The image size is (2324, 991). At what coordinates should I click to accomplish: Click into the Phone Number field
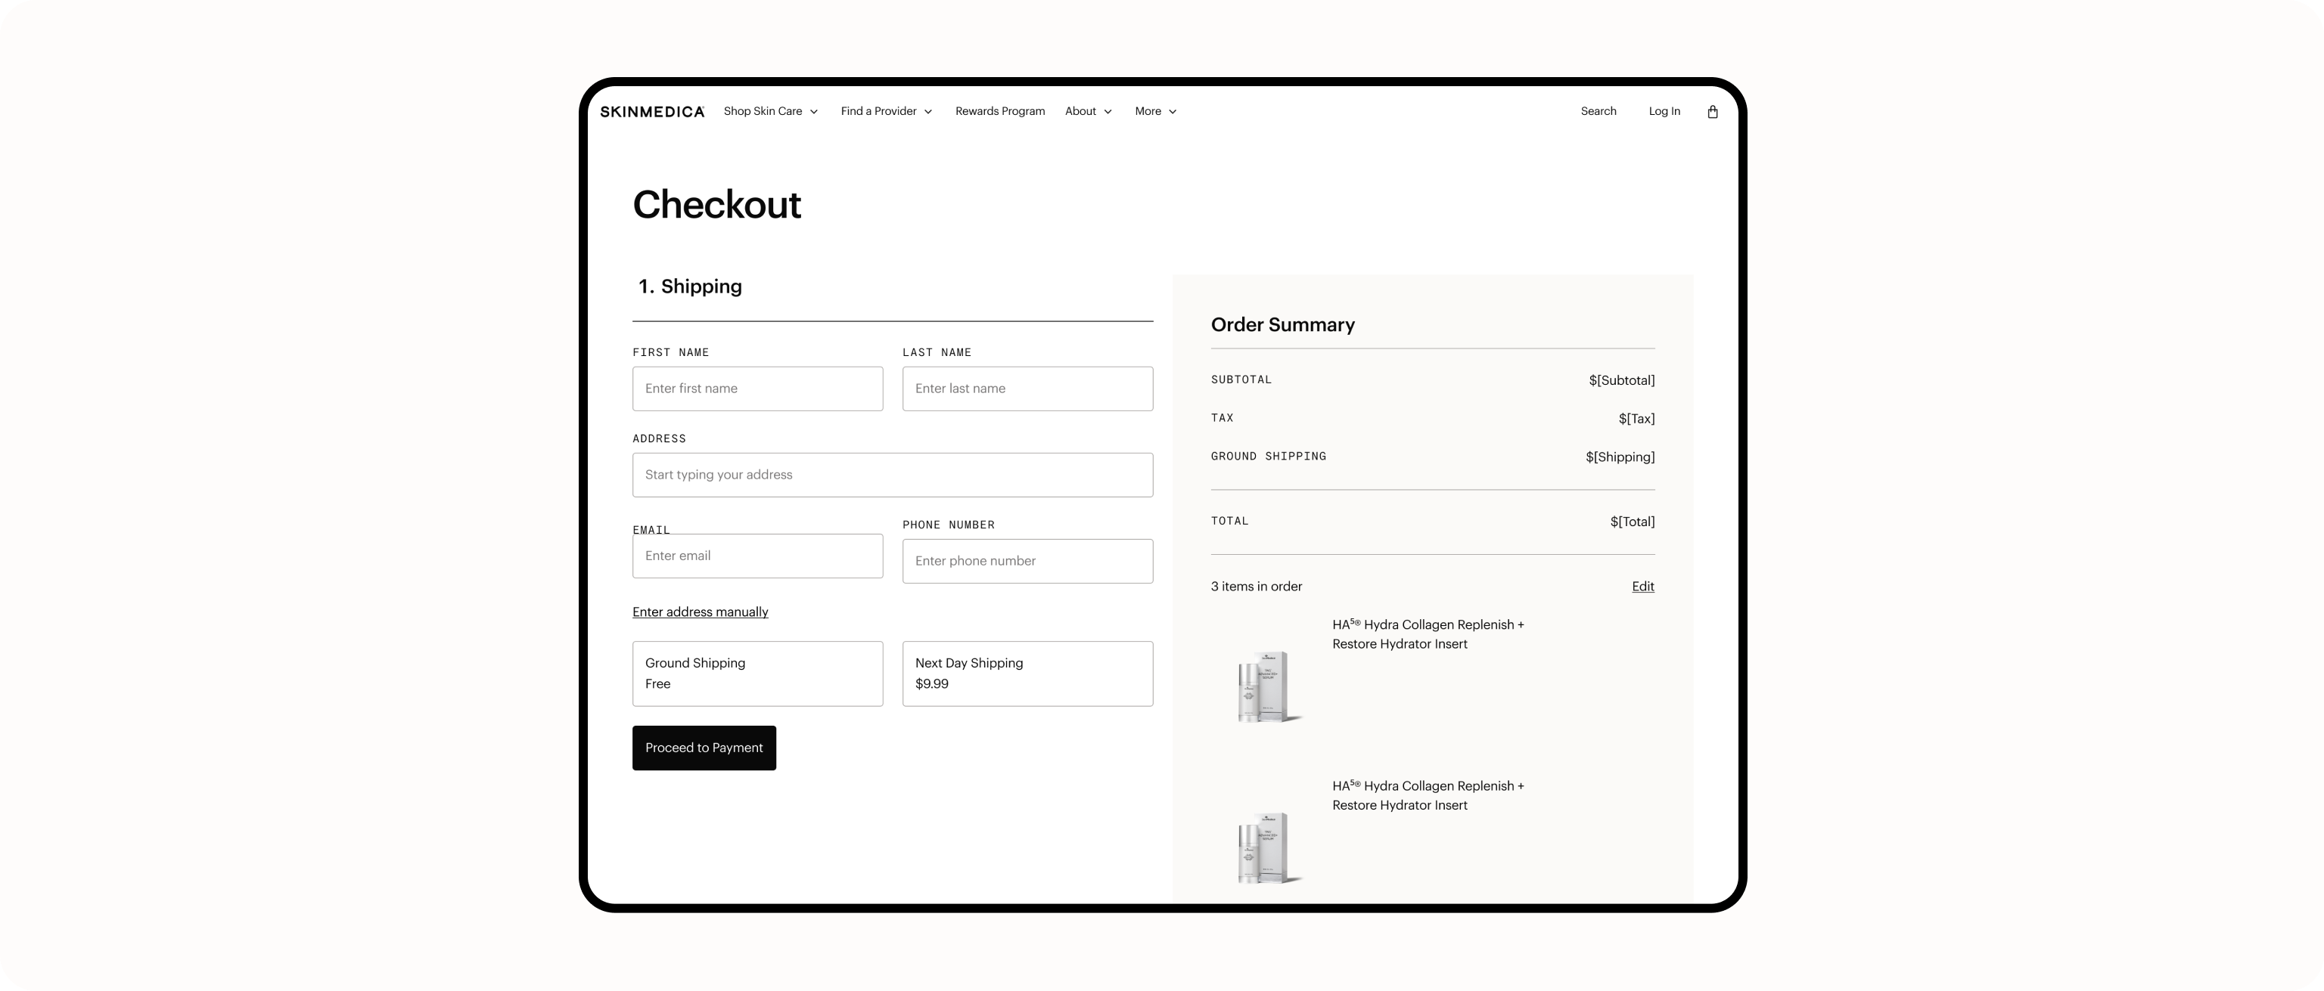1027,561
